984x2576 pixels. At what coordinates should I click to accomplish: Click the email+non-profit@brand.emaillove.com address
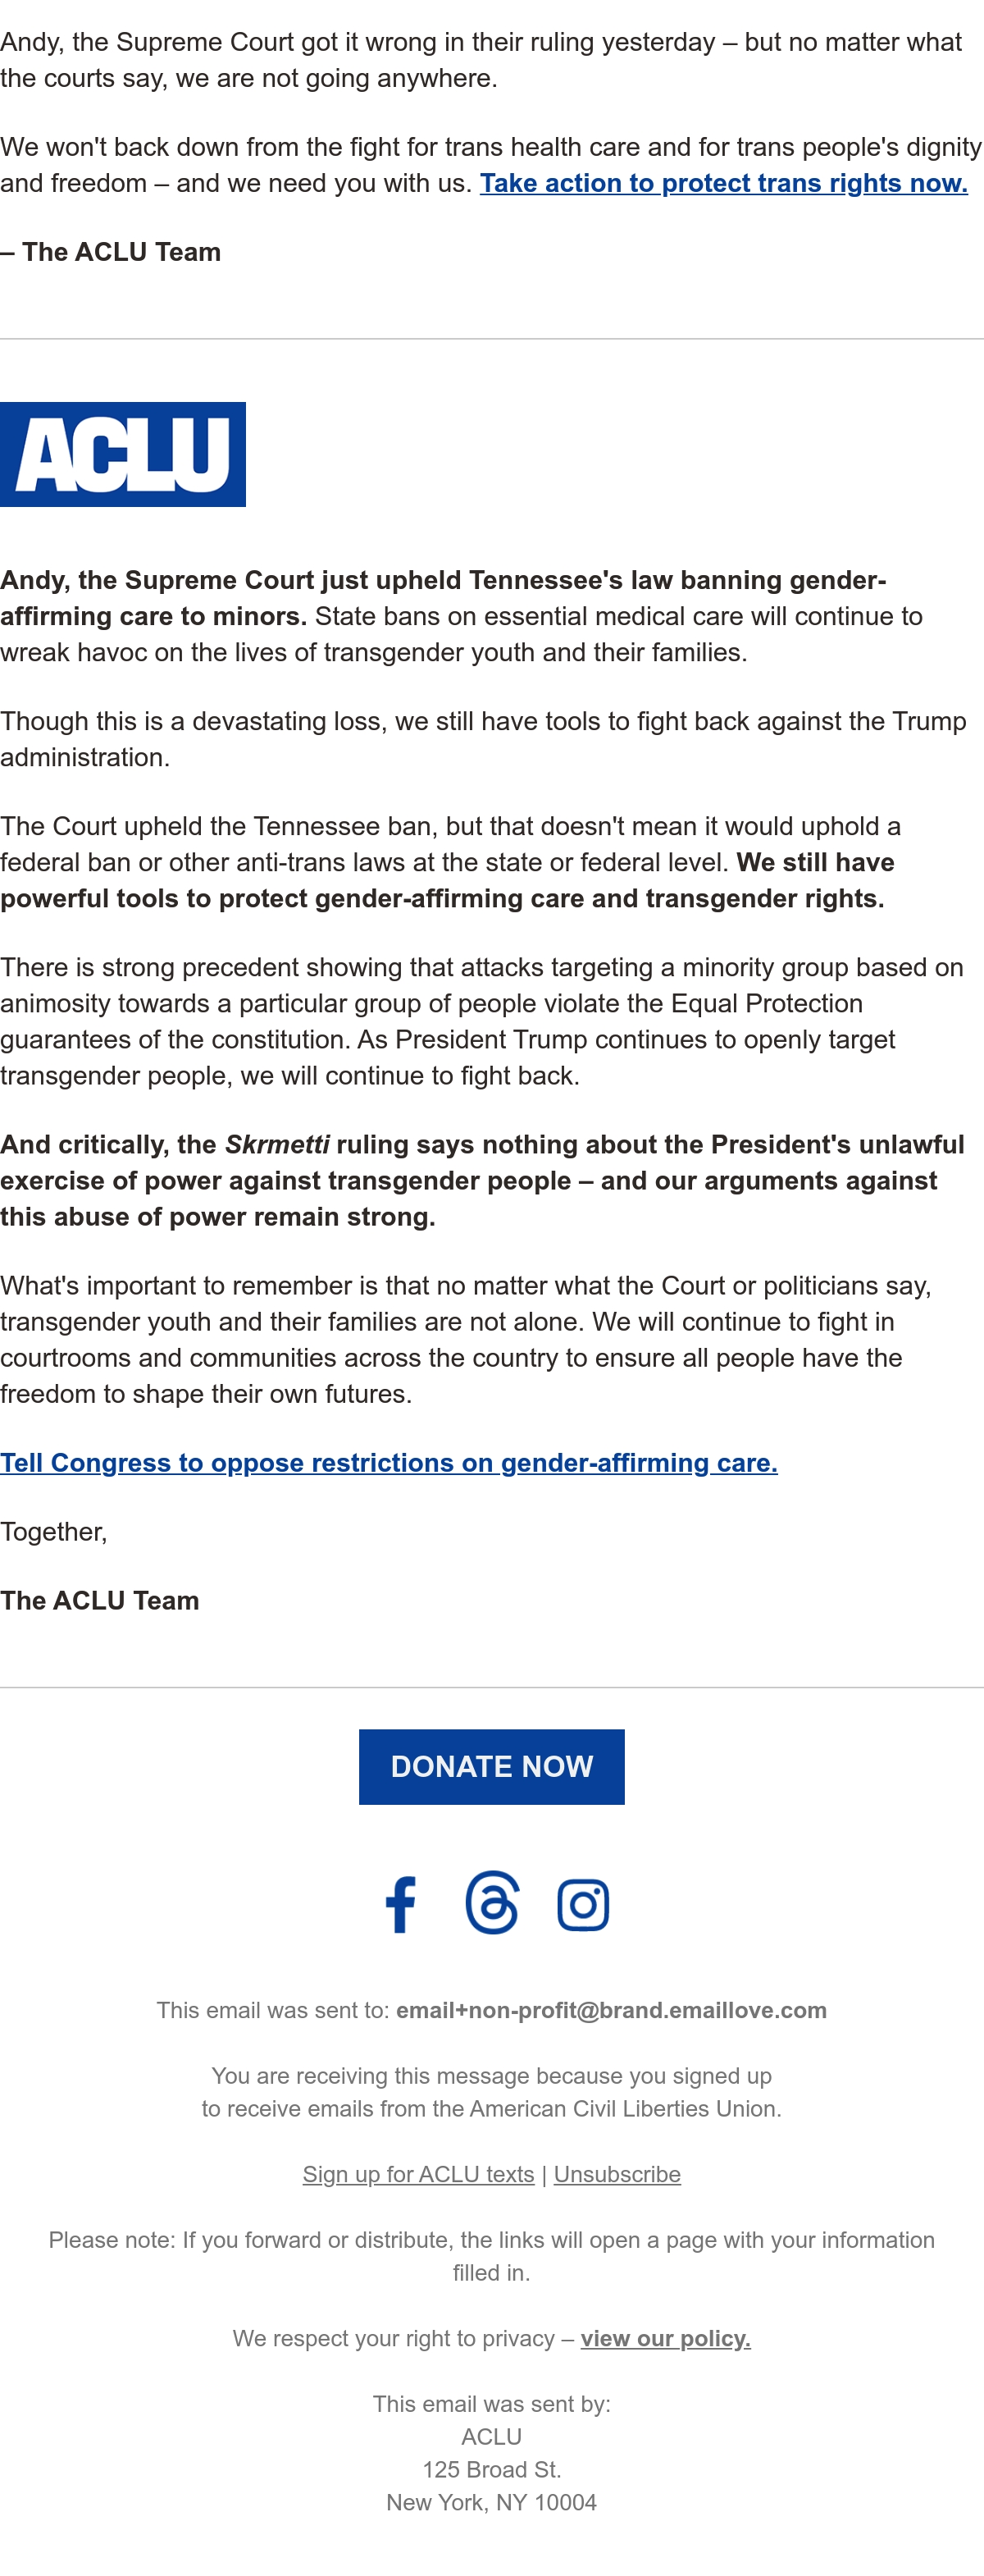[x=611, y=2010]
